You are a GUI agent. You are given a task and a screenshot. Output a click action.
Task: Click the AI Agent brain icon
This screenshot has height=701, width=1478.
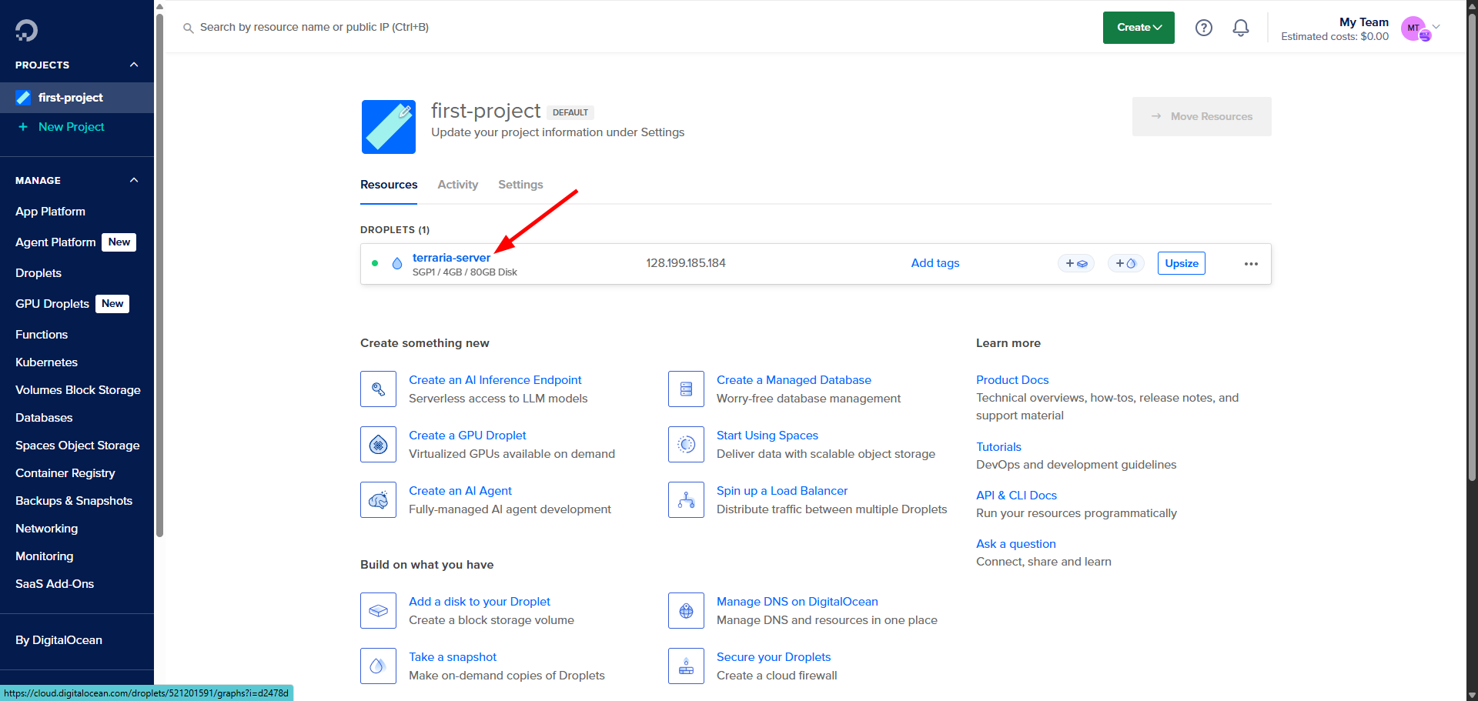click(378, 499)
